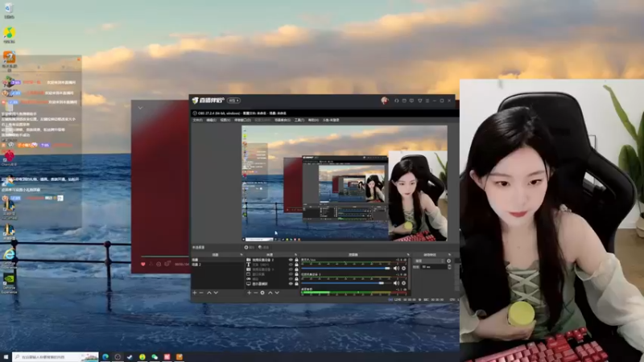Viewport: 644px width, 362px height.
Task: Open the GeForce Experience desktop icon
Action: coord(9,282)
